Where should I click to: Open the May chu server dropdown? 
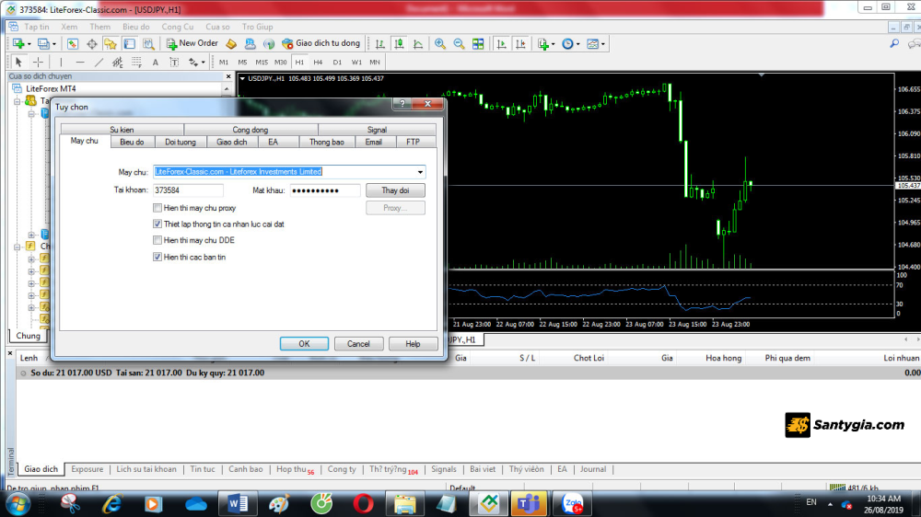tap(420, 172)
